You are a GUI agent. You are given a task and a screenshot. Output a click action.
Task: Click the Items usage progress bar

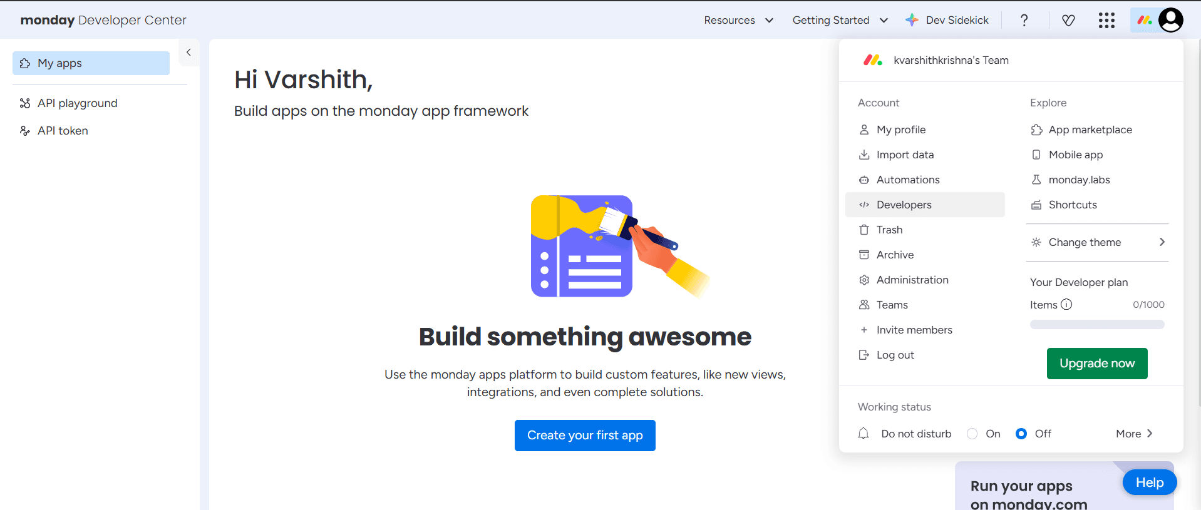point(1097,325)
